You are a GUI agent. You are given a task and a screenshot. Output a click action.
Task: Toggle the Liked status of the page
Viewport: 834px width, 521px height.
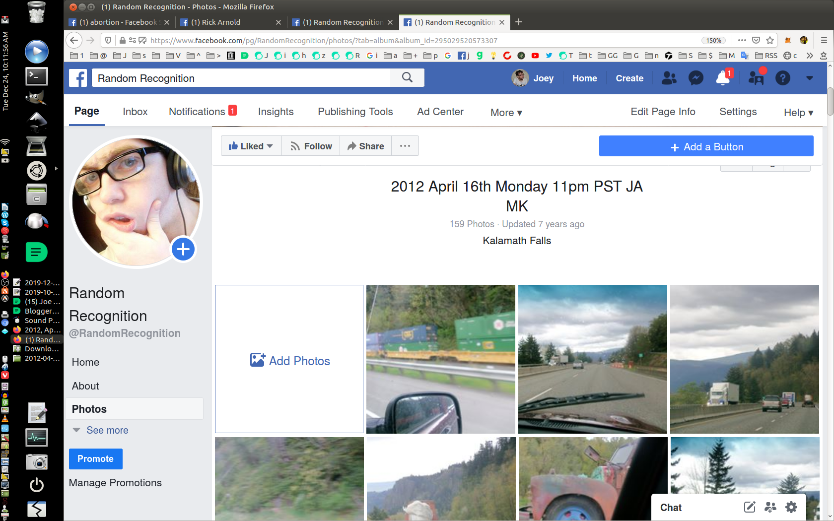251,145
